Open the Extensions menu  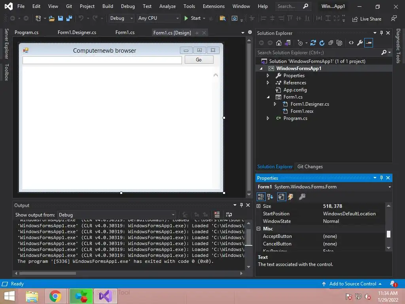click(214, 6)
